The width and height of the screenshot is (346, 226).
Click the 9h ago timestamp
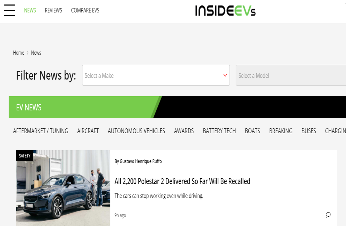120,215
